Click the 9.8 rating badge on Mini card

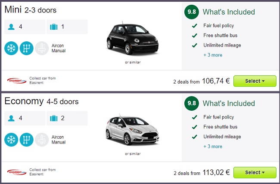[x=191, y=12]
